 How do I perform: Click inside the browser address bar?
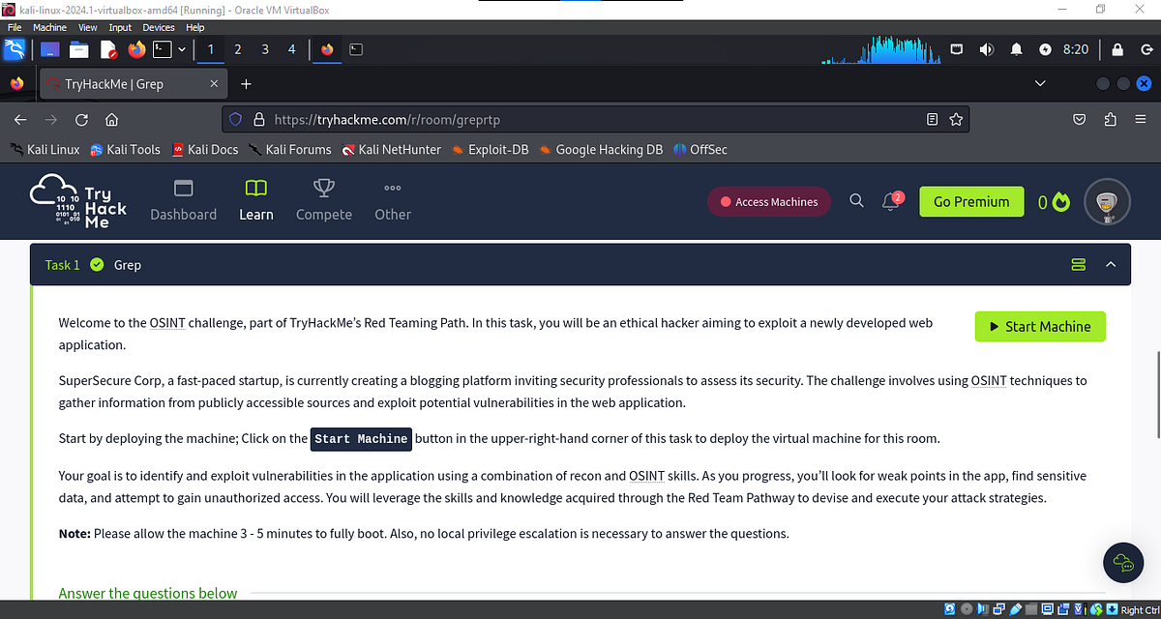pyautogui.click(x=580, y=119)
